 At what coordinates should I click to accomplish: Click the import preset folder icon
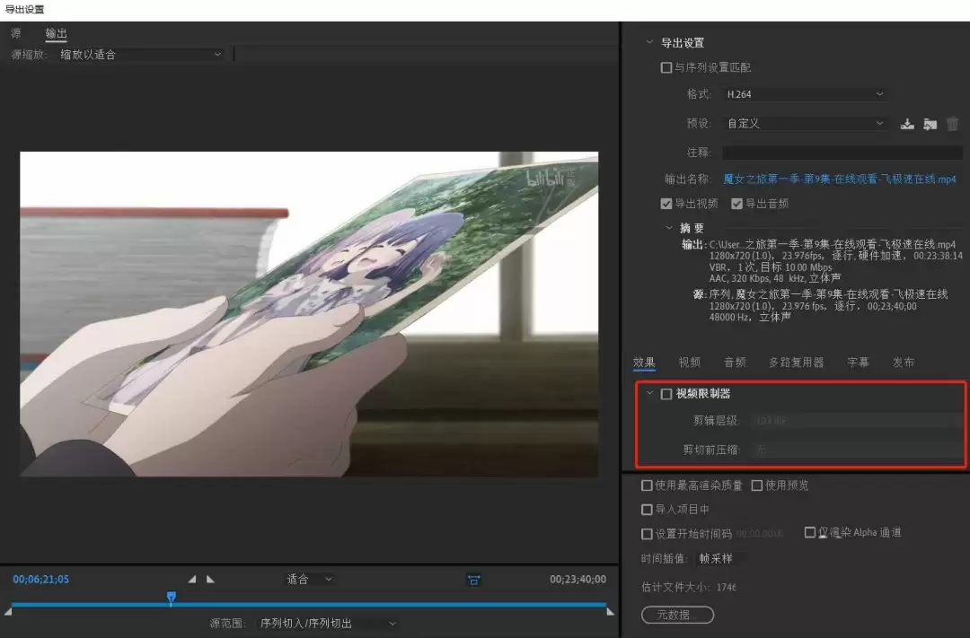click(930, 124)
